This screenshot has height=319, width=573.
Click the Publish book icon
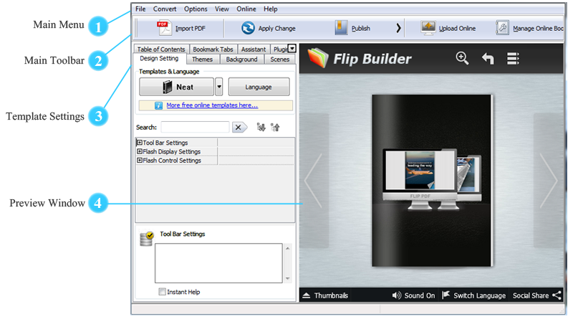341,28
